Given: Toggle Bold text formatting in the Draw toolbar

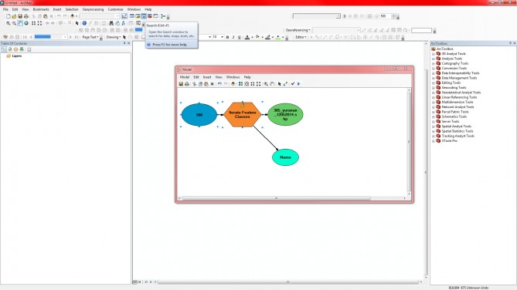Looking at the screenshot, I should [227, 37].
